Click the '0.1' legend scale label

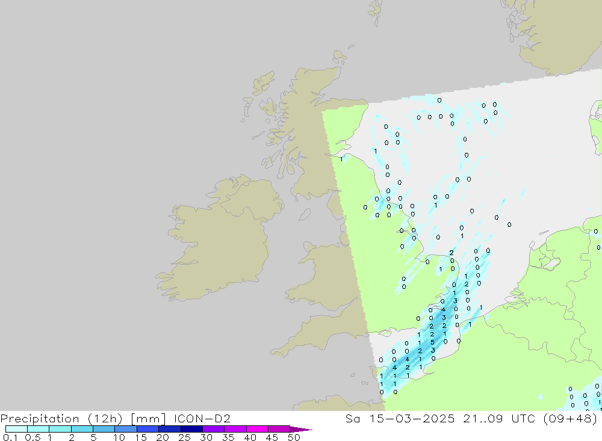(x=10, y=437)
